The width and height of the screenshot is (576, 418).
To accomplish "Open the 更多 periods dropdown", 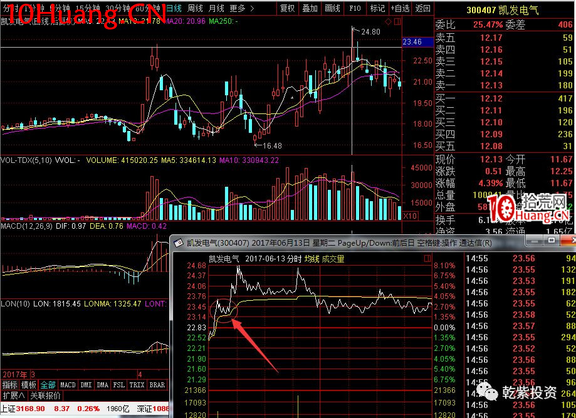I will 241,8.
